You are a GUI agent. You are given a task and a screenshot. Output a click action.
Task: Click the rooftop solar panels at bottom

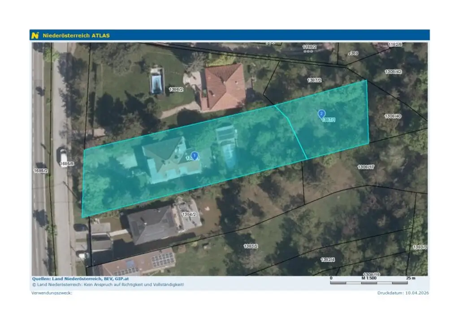[x=162, y=260]
